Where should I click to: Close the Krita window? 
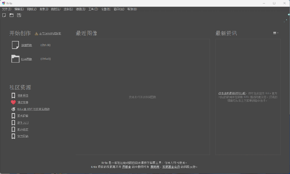click(284, 3)
